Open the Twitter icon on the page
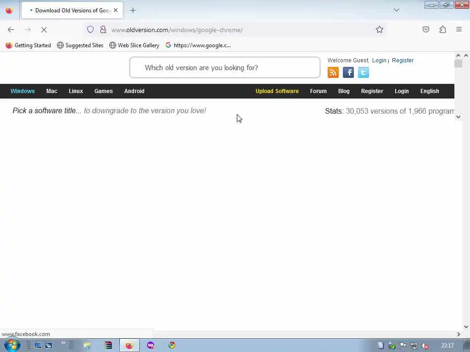 364,72
